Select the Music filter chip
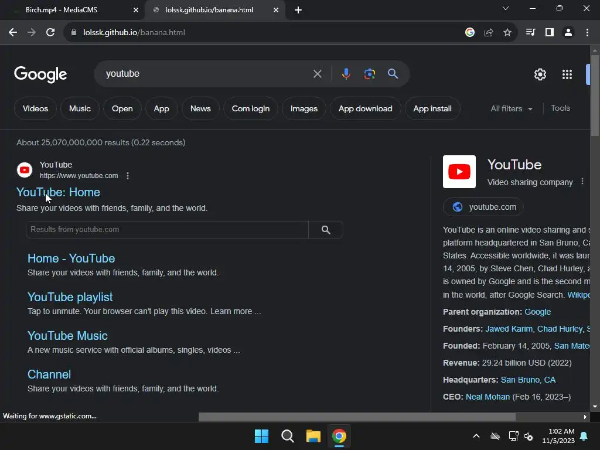 click(x=80, y=108)
